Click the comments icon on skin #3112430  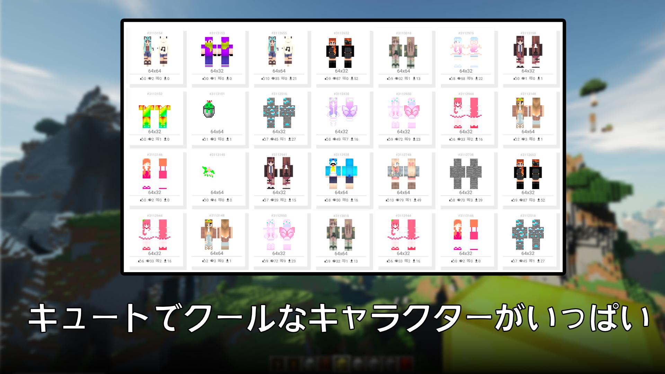click(344, 139)
